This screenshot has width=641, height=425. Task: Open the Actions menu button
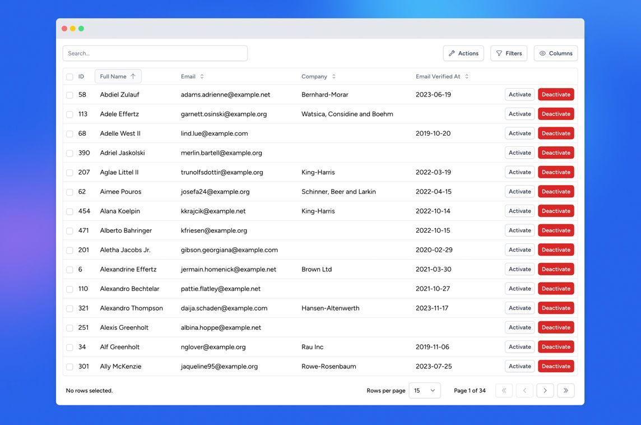coord(463,53)
